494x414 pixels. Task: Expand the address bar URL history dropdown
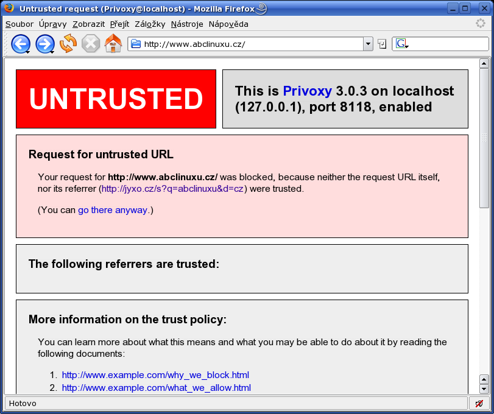pos(368,44)
